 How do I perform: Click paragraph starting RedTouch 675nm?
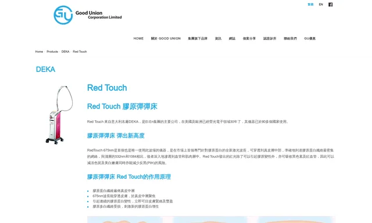pyautogui.click(x=210, y=157)
